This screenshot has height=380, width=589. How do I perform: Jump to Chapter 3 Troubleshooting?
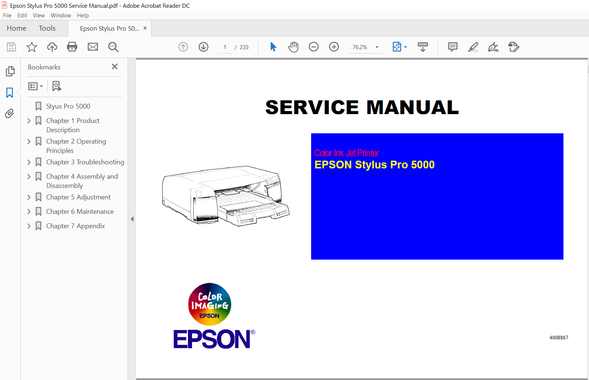coord(85,162)
